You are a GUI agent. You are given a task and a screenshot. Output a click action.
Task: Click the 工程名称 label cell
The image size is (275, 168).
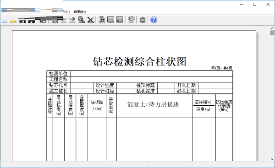pos(58,79)
